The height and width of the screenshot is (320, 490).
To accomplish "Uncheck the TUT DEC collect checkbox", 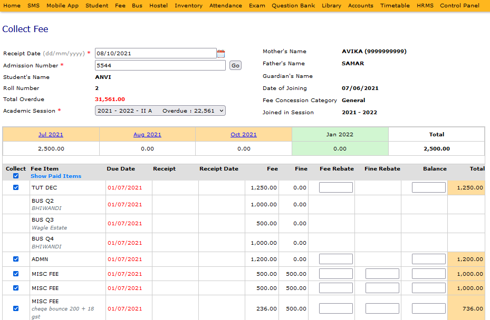I will click(x=16, y=187).
